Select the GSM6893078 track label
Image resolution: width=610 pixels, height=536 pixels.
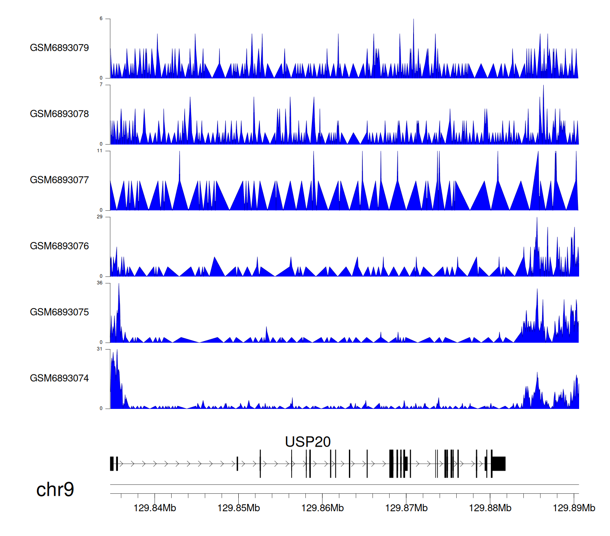point(59,114)
